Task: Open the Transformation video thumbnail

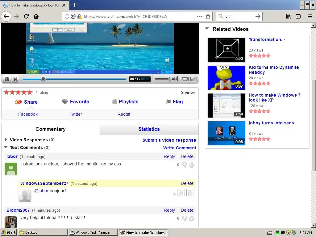Action: click(x=227, y=50)
